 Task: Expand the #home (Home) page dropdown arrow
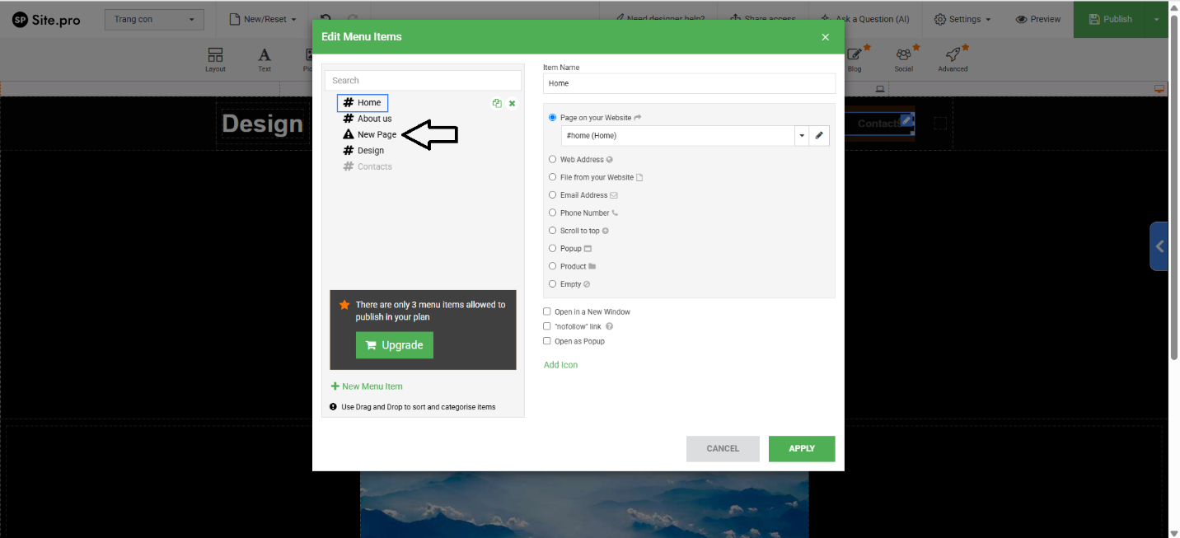(x=801, y=136)
